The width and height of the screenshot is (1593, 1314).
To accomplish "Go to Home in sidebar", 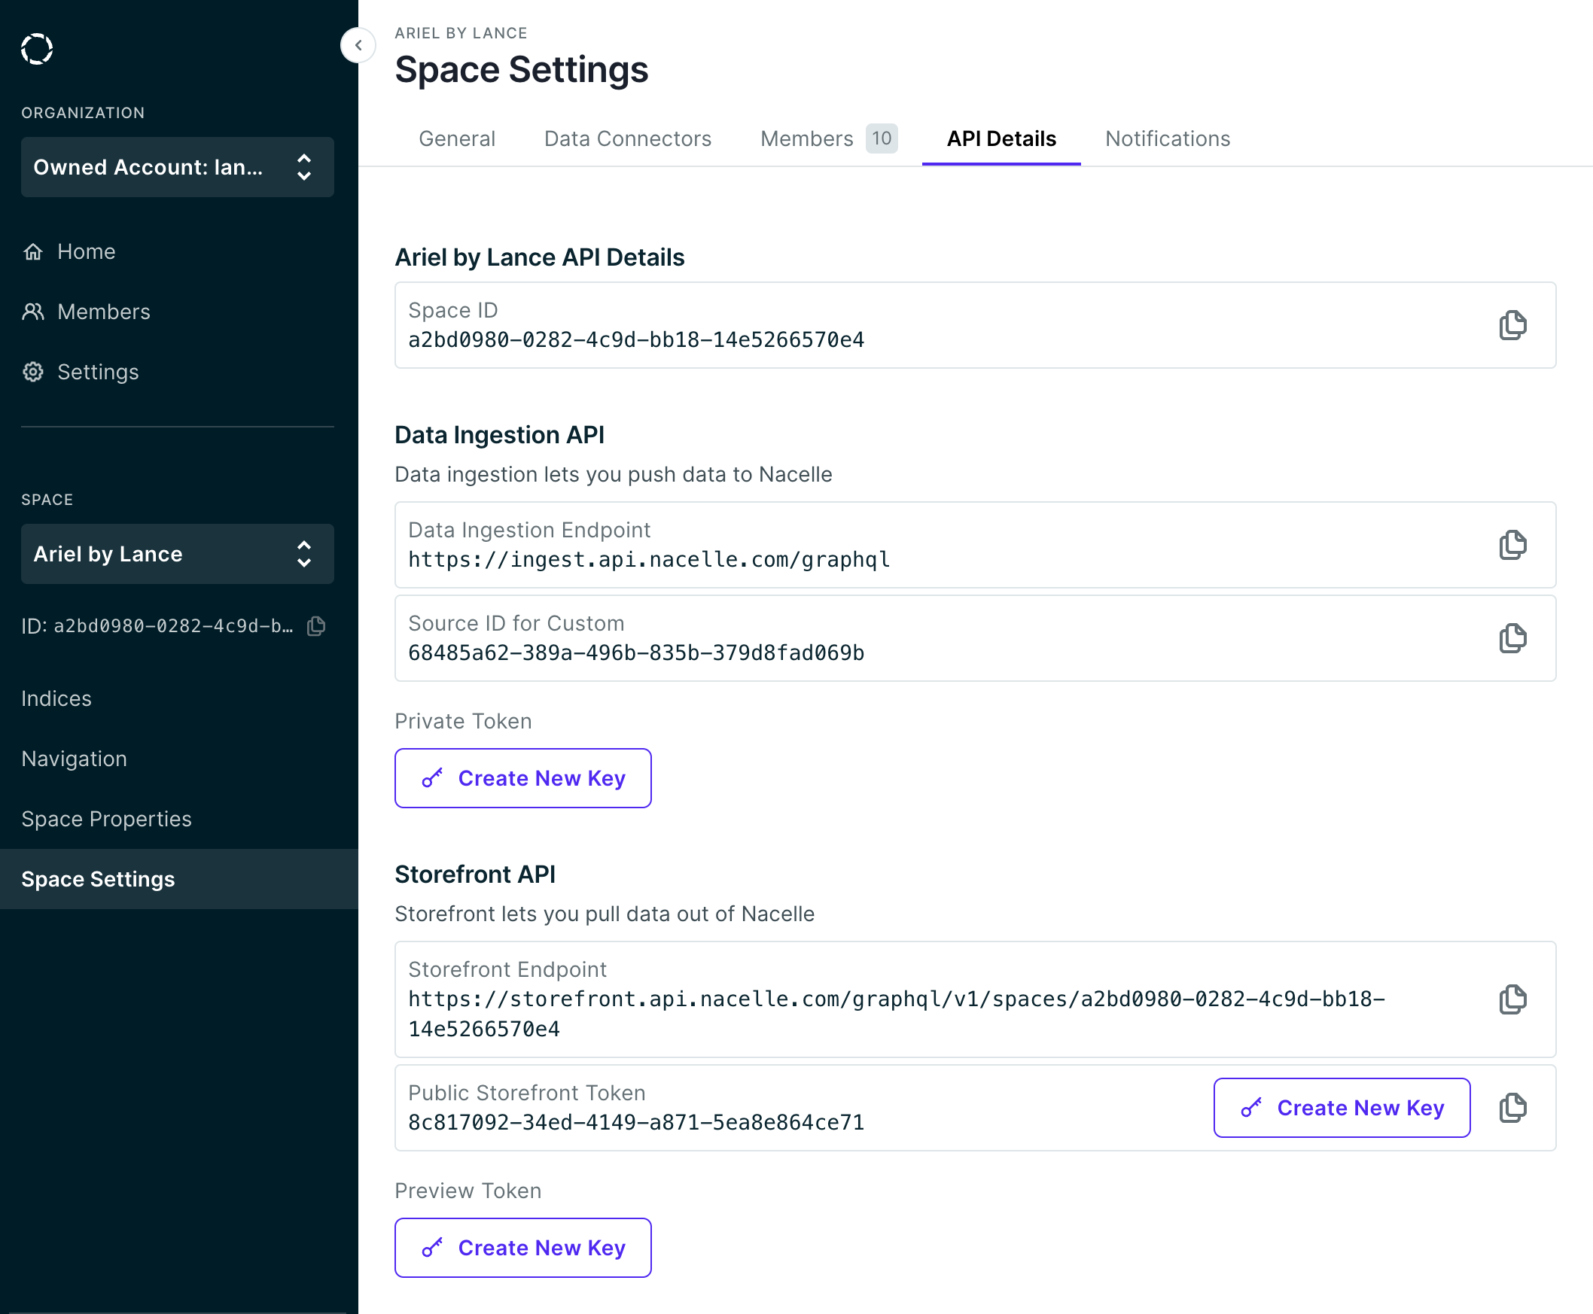I will click(86, 251).
